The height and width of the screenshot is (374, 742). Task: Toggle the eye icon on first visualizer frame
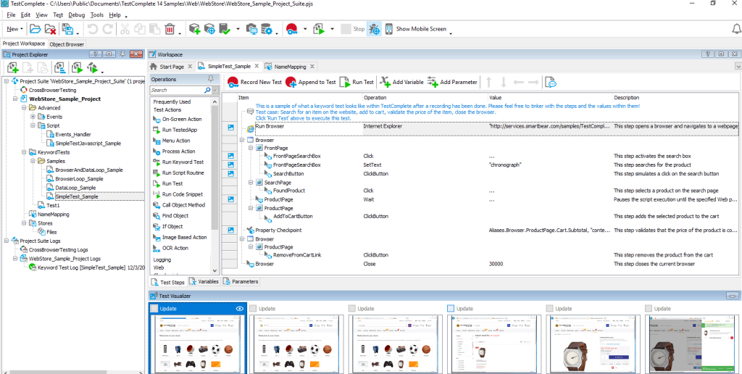click(239, 308)
